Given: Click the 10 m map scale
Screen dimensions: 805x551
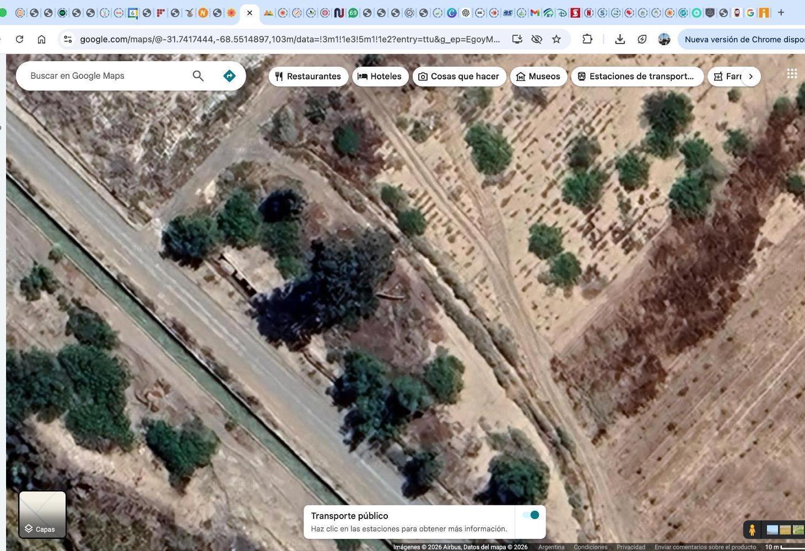Looking at the screenshot, I should [784, 547].
